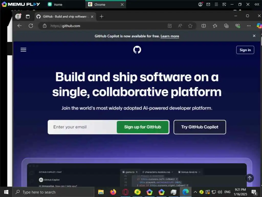Add page to favorites star icon
The image size is (262, 197).
(x=190, y=26)
